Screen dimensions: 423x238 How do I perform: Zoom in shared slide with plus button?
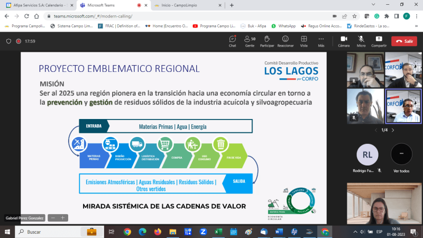click(x=62, y=217)
